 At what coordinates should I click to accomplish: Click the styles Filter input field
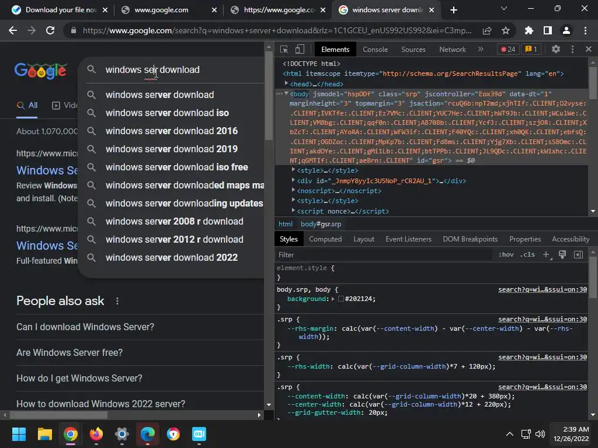[x=384, y=254]
